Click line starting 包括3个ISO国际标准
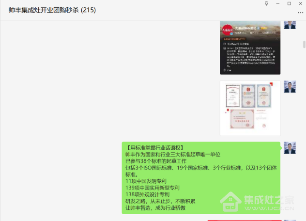 point(201,168)
